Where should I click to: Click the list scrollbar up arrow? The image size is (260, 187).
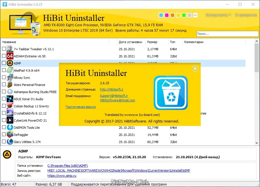[257, 41]
